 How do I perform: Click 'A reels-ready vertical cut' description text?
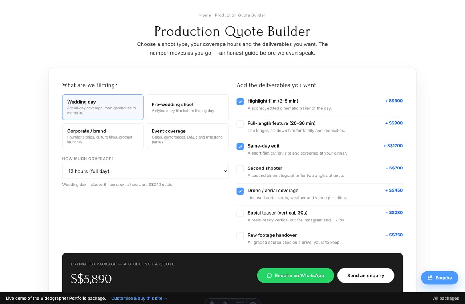tap(296, 220)
